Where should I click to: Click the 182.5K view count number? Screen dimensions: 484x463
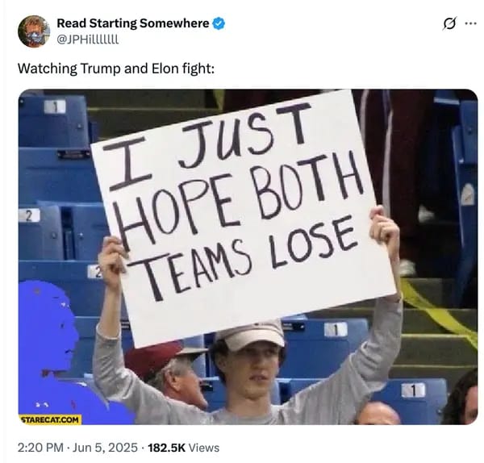click(x=167, y=448)
